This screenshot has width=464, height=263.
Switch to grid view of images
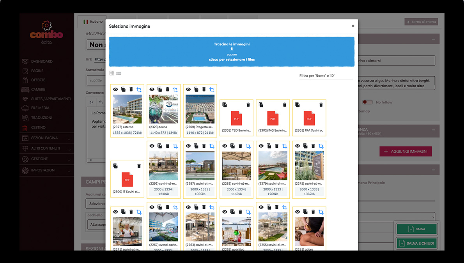pyautogui.click(x=112, y=73)
